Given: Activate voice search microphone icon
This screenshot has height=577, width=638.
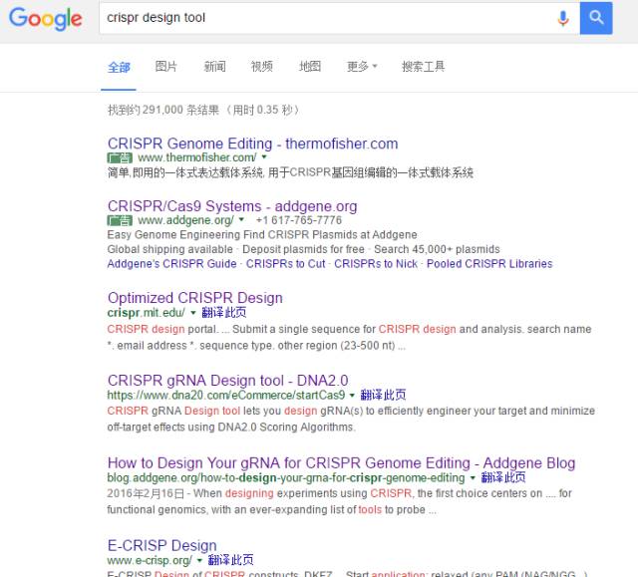Looking at the screenshot, I should (x=563, y=18).
